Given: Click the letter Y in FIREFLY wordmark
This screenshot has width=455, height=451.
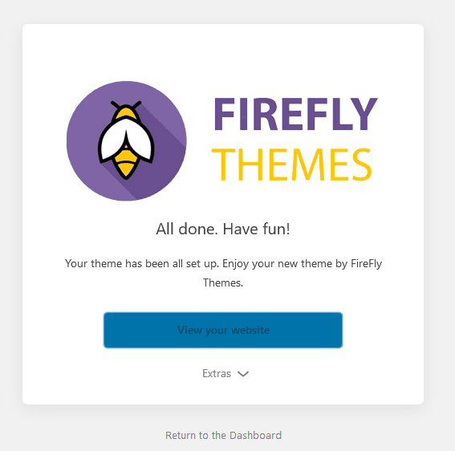Looking at the screenshot, I should point(364,114).
